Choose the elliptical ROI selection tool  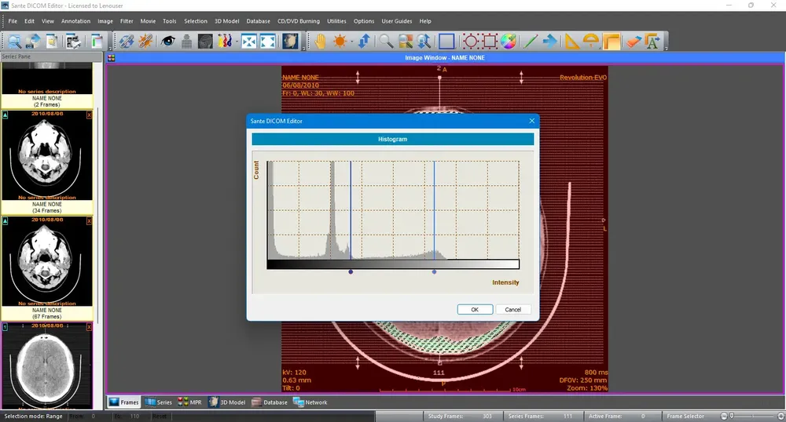pos(470,42)
